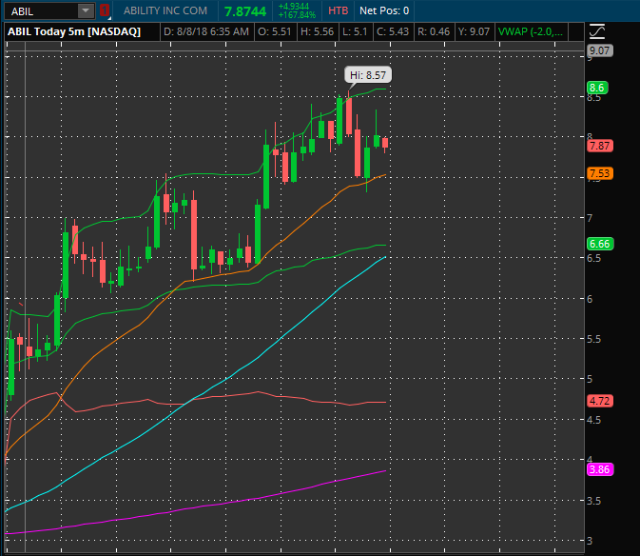Click the range value R: 0.46
This screenshot has width=640, height=556.
tap(434, 31)
